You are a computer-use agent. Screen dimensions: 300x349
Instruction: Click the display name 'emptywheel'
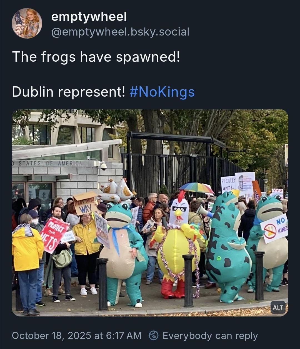89,17
